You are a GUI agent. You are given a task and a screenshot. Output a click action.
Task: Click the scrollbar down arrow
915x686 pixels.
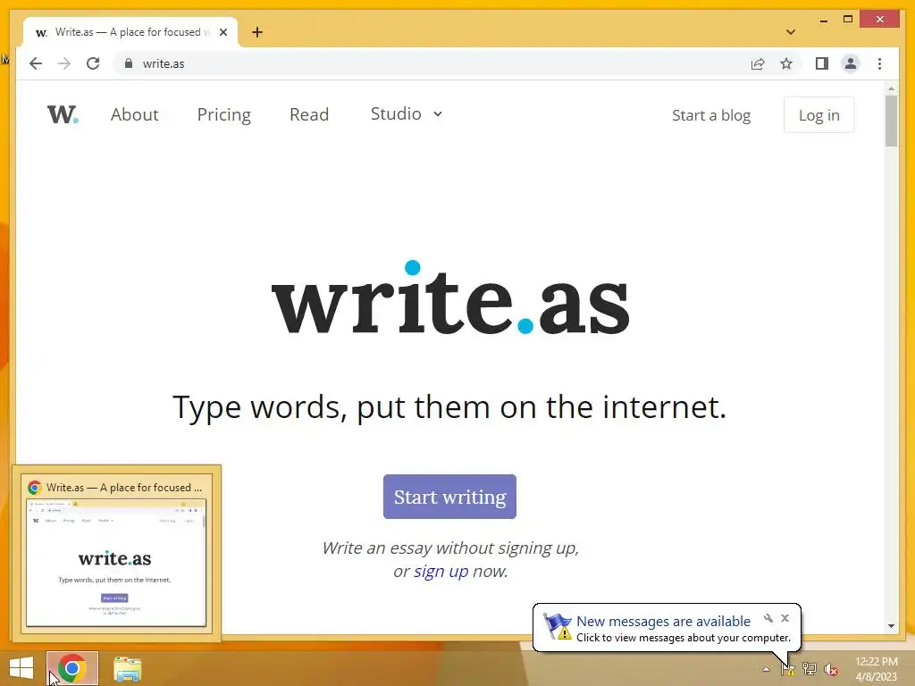pos(891,626)
